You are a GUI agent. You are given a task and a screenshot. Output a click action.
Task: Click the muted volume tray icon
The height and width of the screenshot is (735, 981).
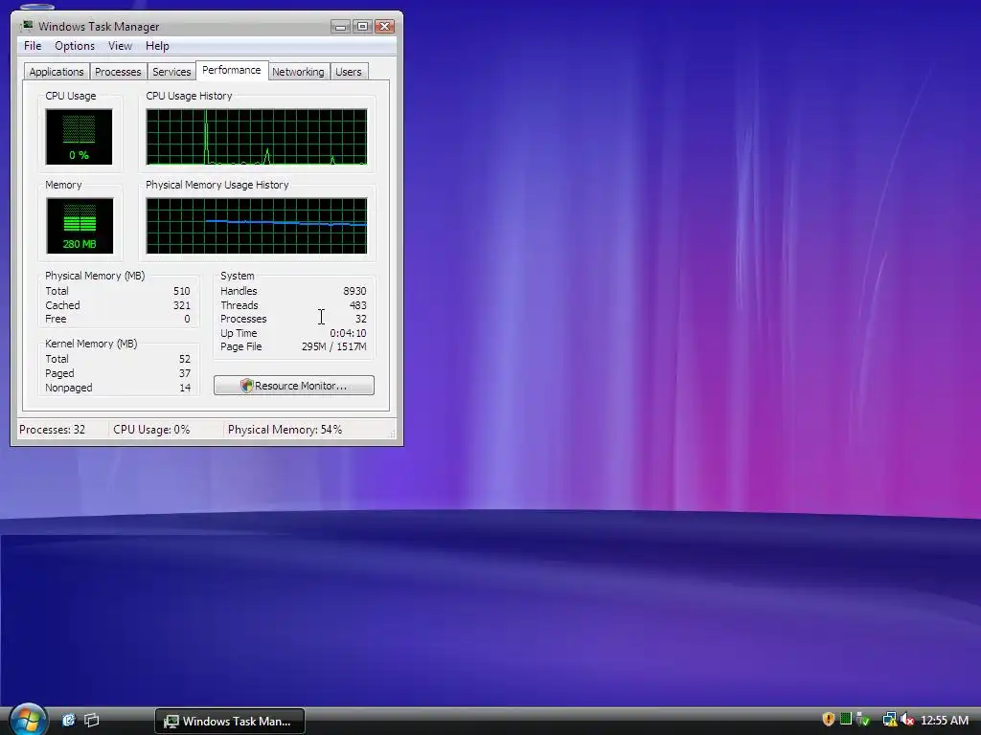[907, 720]
